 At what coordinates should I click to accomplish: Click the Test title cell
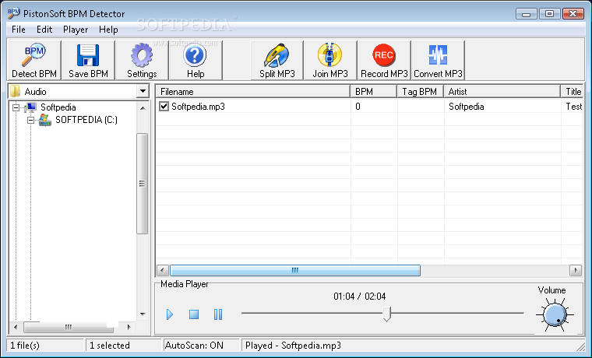click(x=573, y=107)
